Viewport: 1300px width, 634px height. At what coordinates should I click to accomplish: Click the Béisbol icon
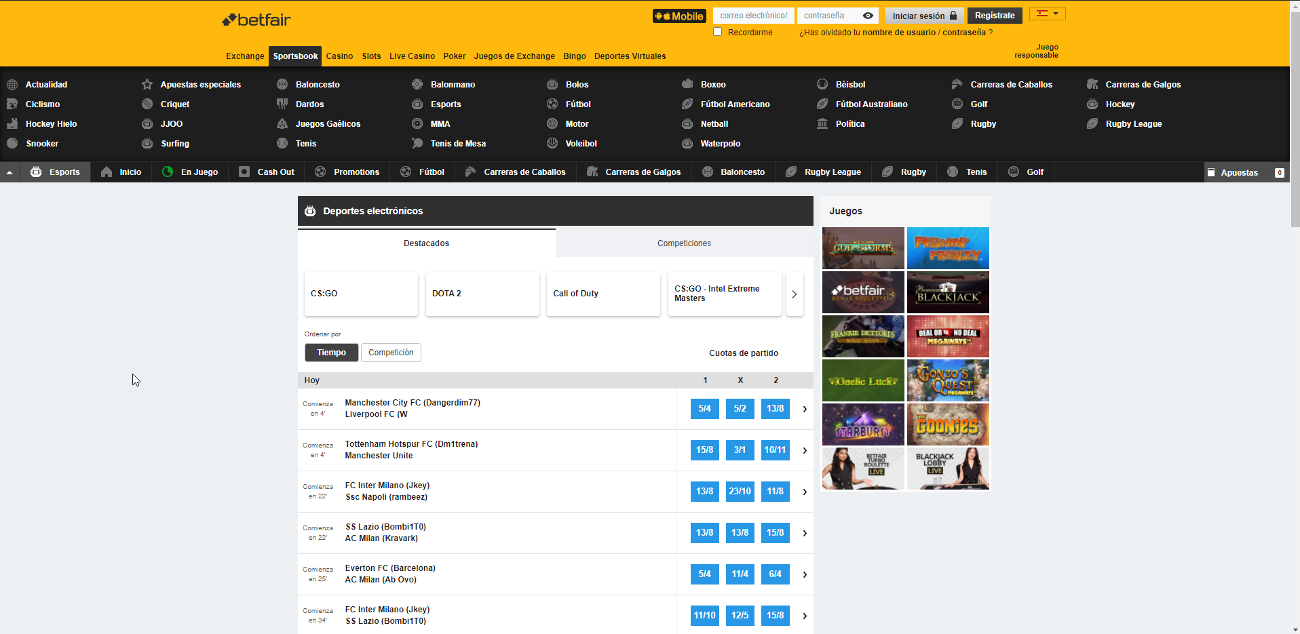[822, 85]
